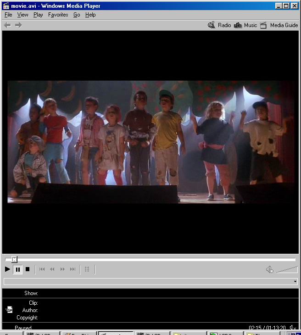
Task: Expand the playlist dropdown arrow
Action: tap(295, 281)
